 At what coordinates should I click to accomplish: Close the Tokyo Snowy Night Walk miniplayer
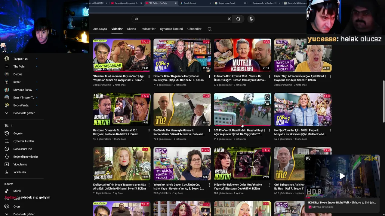376,158
